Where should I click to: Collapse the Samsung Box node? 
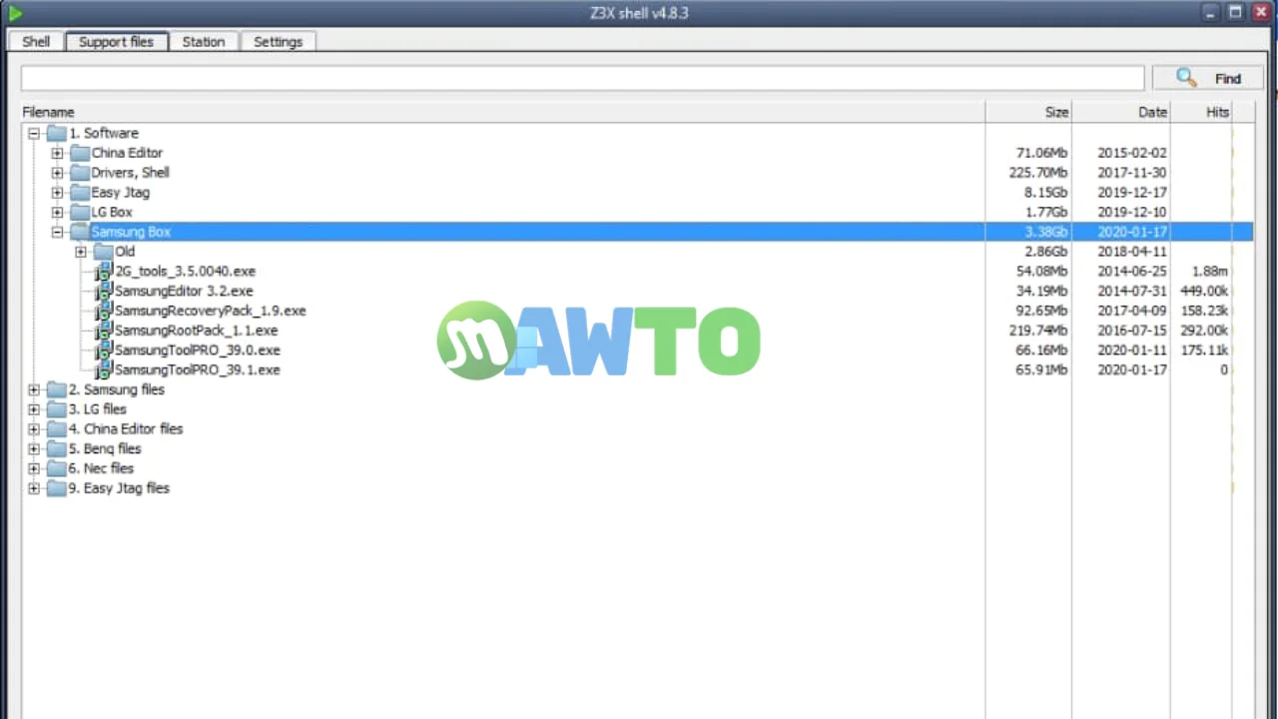57,232
